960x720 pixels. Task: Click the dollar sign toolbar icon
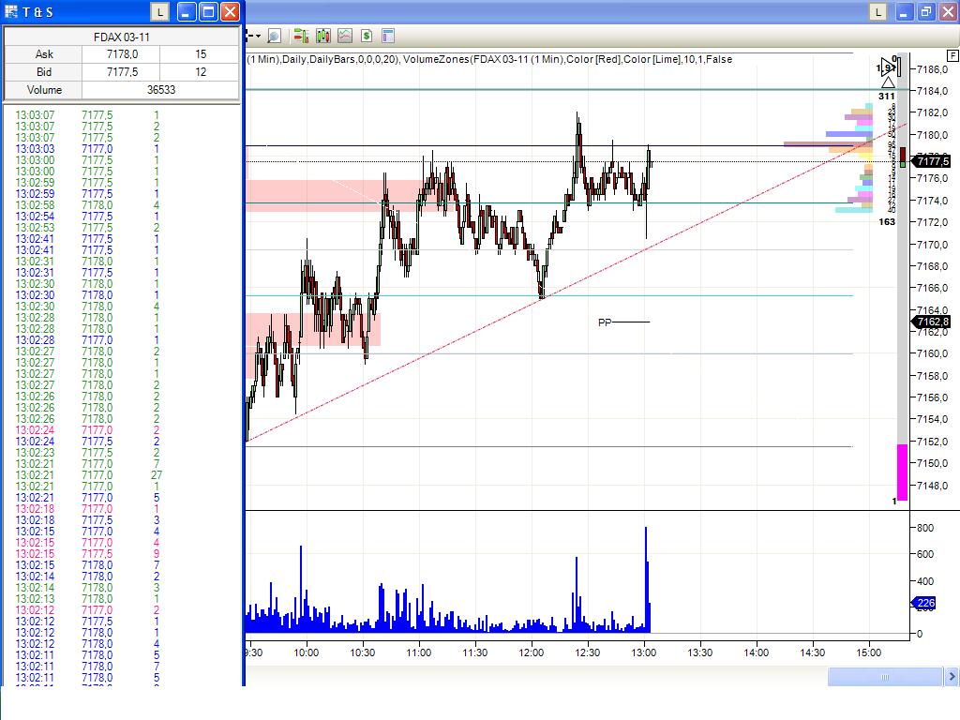367,36
